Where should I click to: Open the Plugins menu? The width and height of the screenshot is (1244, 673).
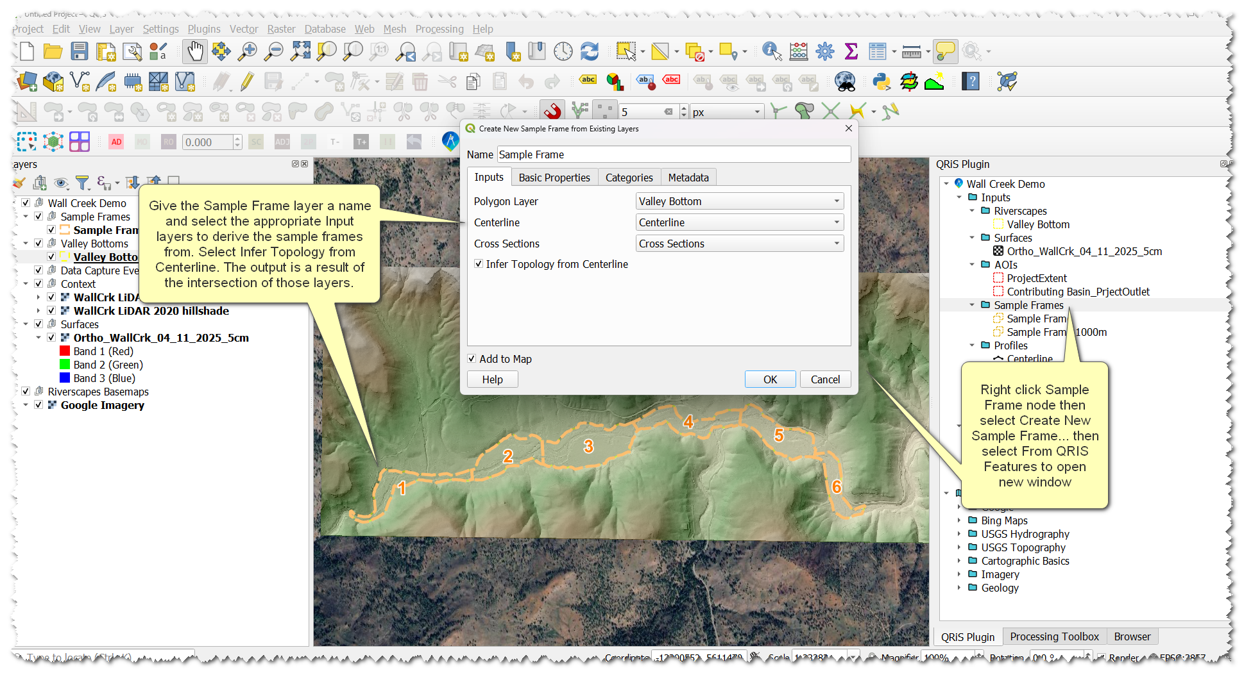pyautogui.click(x=204, y=29)
